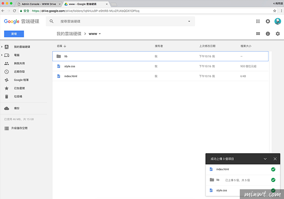Click storage usage text 已使用 46 MB

(19, 119)
